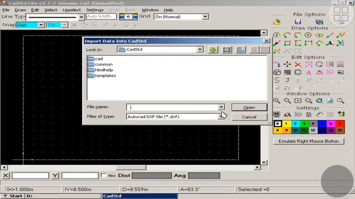
Task: Select the rotate edit tool
Action: click(319, 64)
